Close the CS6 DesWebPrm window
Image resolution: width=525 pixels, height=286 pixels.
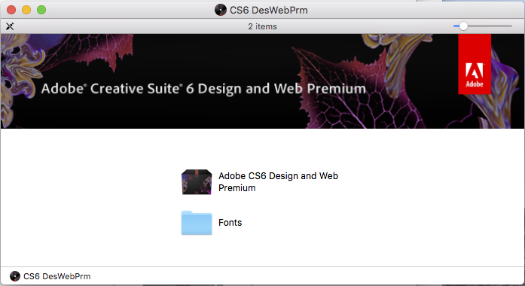(11, 10)
